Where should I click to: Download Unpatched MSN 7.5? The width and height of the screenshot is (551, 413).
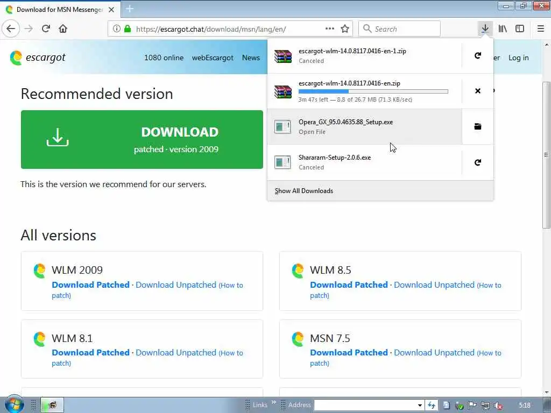434,353
